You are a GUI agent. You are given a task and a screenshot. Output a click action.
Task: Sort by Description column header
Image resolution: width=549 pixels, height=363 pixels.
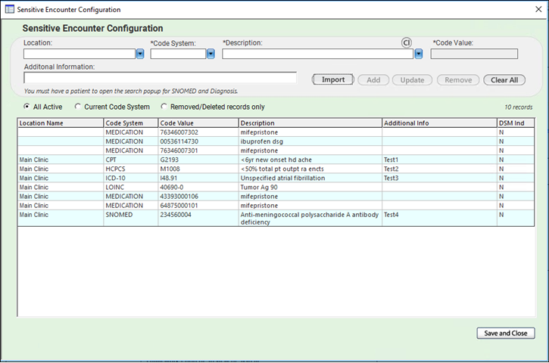(310, 123)
